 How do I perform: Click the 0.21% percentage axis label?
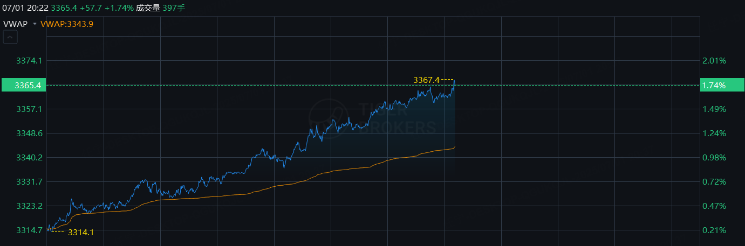click(x=714, y=230)
